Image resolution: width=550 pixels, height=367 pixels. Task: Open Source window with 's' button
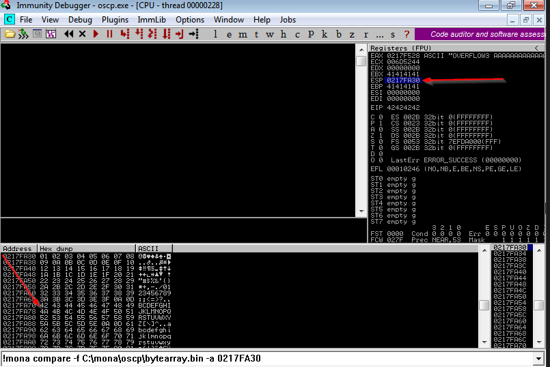pyautogui.click(x=393, y=34)
